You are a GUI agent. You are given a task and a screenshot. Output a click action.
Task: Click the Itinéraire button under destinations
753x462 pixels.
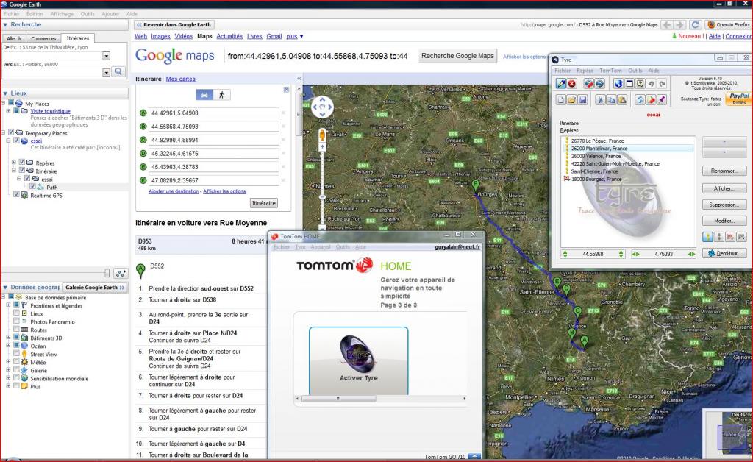tap(264, 203)
